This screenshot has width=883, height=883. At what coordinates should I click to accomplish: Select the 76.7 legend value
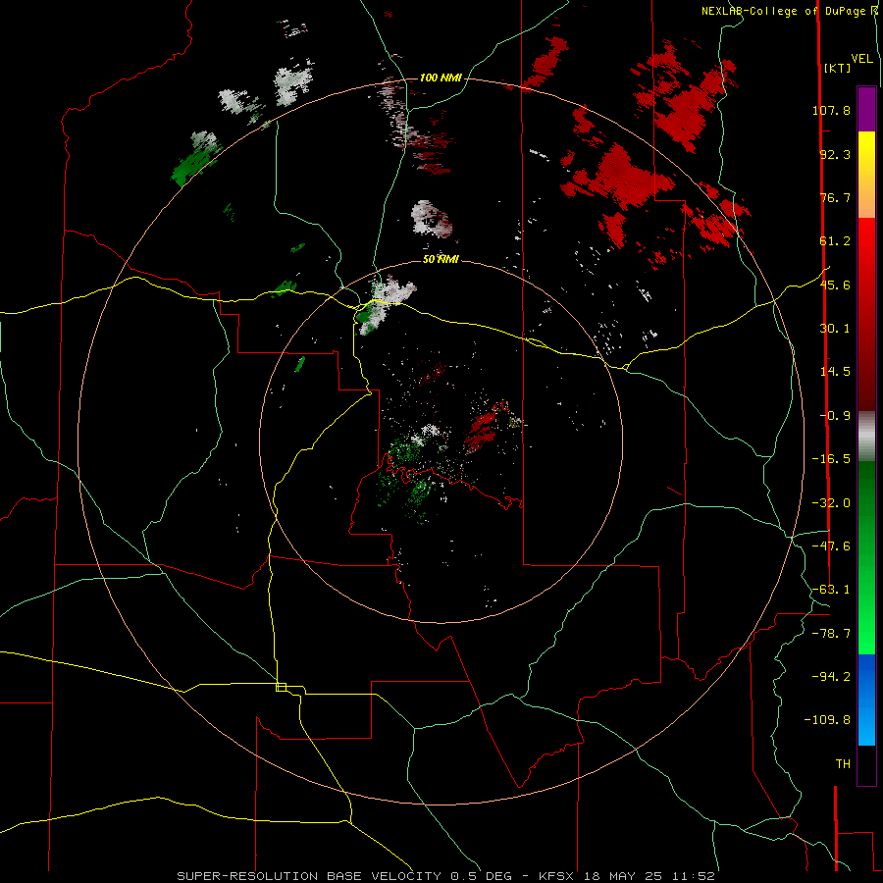click(x=835, y=197)
